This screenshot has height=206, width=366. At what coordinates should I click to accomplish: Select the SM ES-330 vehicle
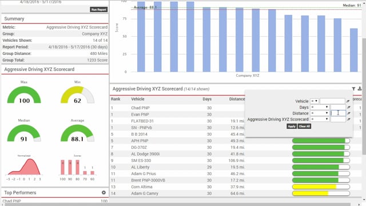(141, 160)
